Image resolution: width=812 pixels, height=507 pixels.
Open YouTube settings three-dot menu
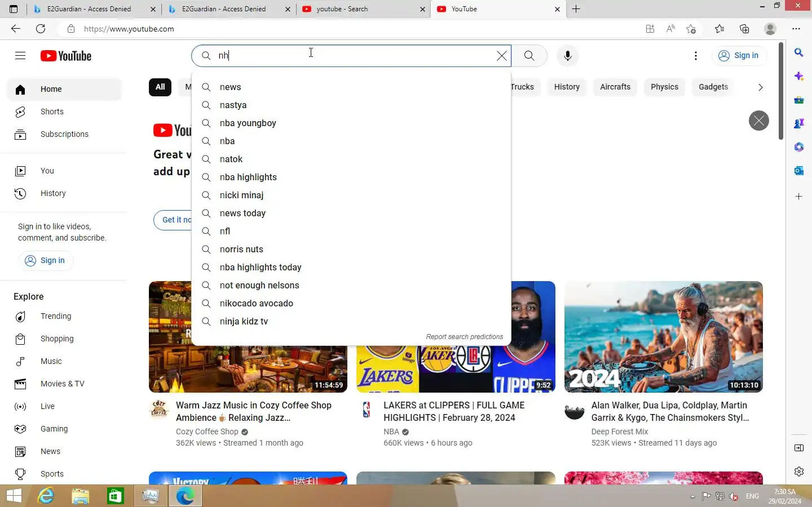click(696, 56)
